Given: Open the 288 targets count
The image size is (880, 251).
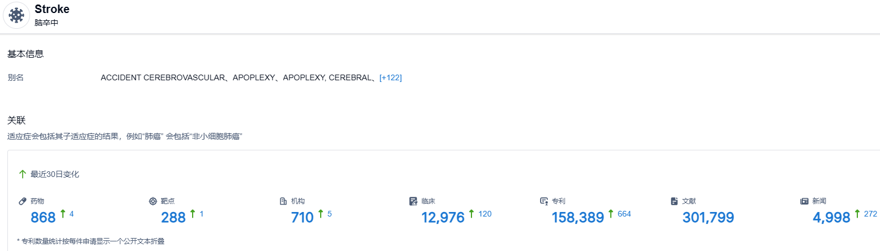Looking at the screenshot, I should [173, 218].
